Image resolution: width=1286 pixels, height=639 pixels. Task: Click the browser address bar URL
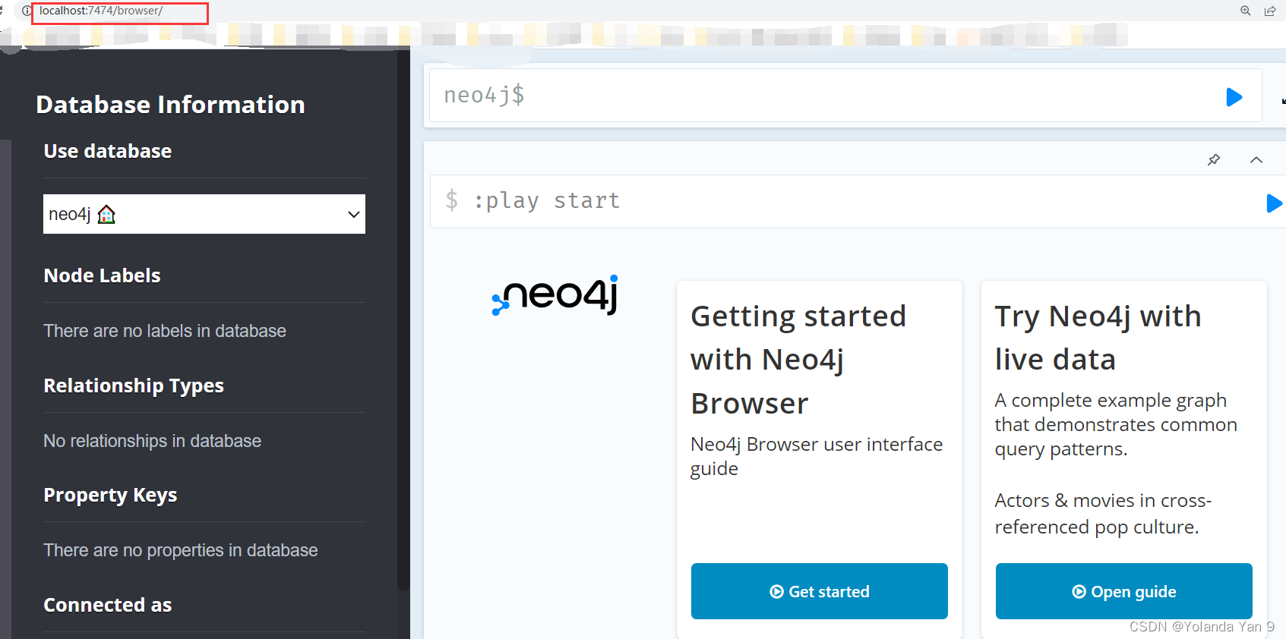[x=101, y=11]
